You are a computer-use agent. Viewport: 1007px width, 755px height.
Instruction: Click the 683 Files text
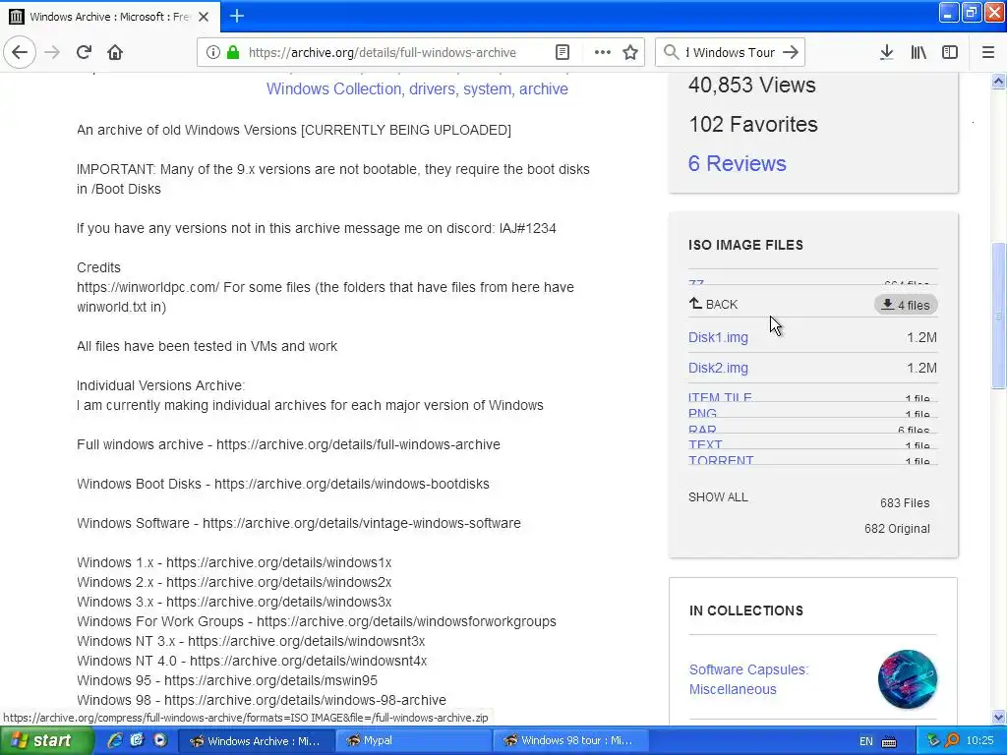pyautogui.click(x=905, y=502)
